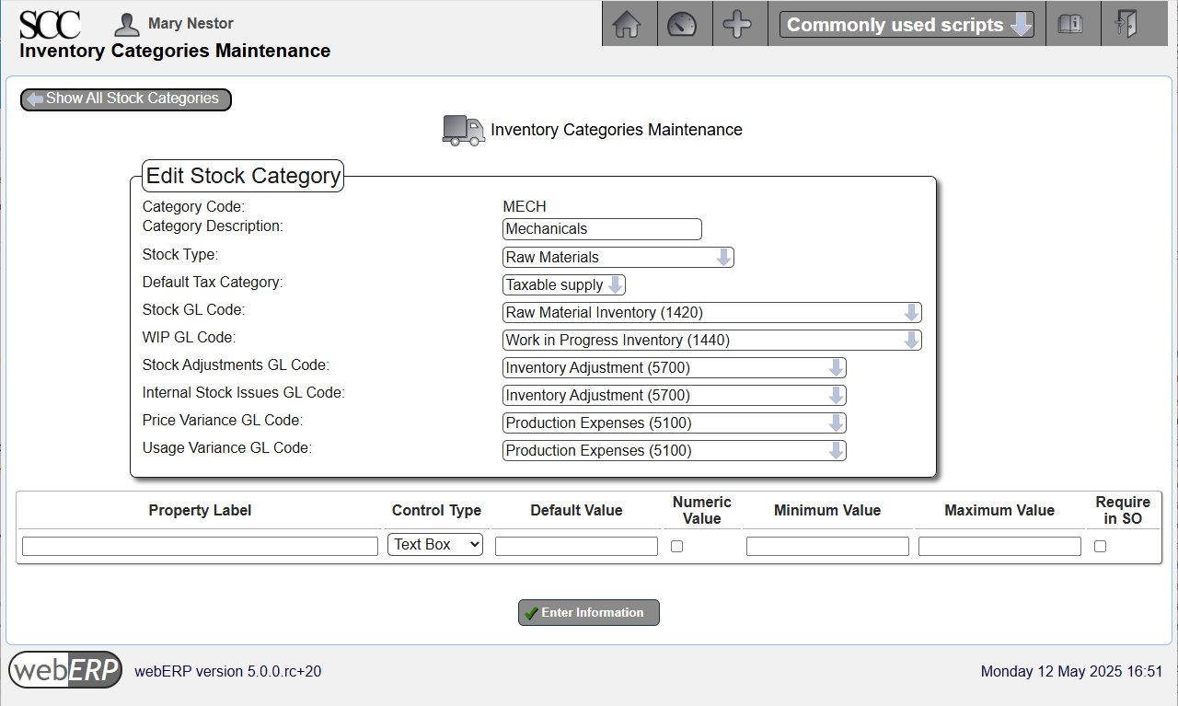Open the WIP GL Code dropdown
This screenshot has height=706, width=1178.
(712, 340)
